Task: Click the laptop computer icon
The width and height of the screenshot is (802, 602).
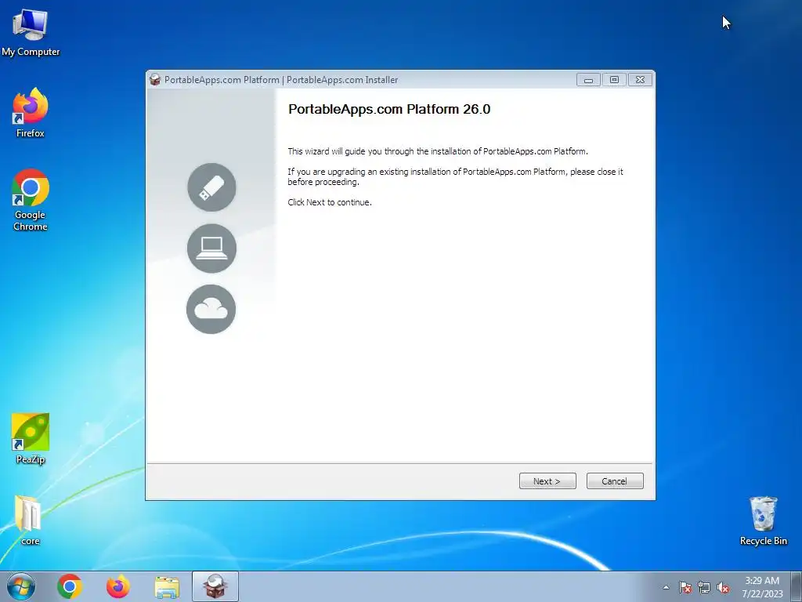Action: (211, 248)
